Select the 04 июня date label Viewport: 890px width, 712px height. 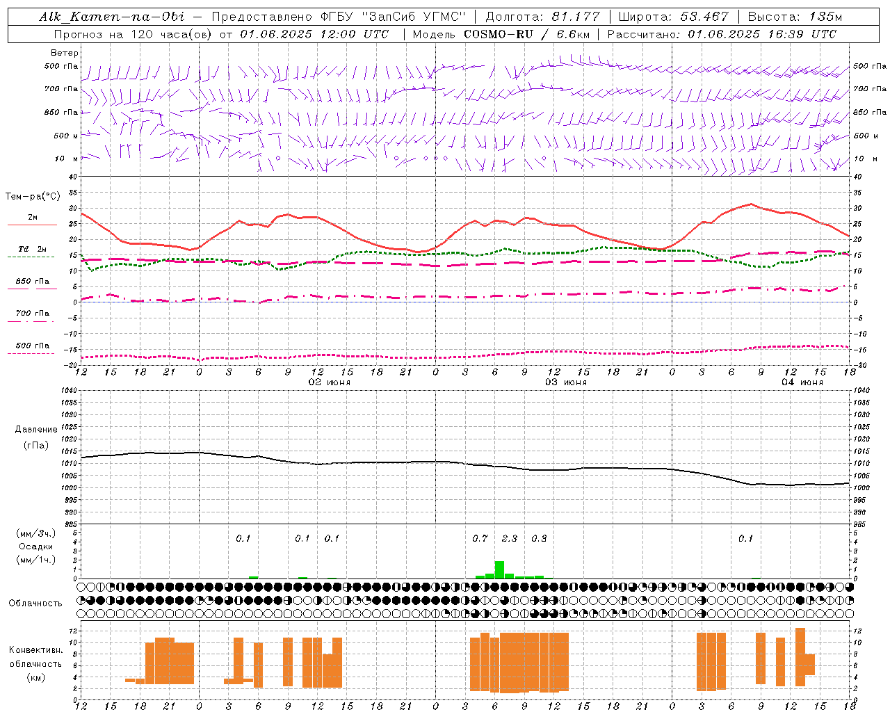pos(802,382)
